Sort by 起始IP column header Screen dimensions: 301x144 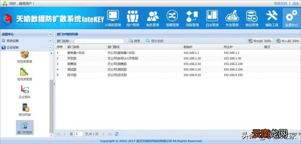(202, 47)
